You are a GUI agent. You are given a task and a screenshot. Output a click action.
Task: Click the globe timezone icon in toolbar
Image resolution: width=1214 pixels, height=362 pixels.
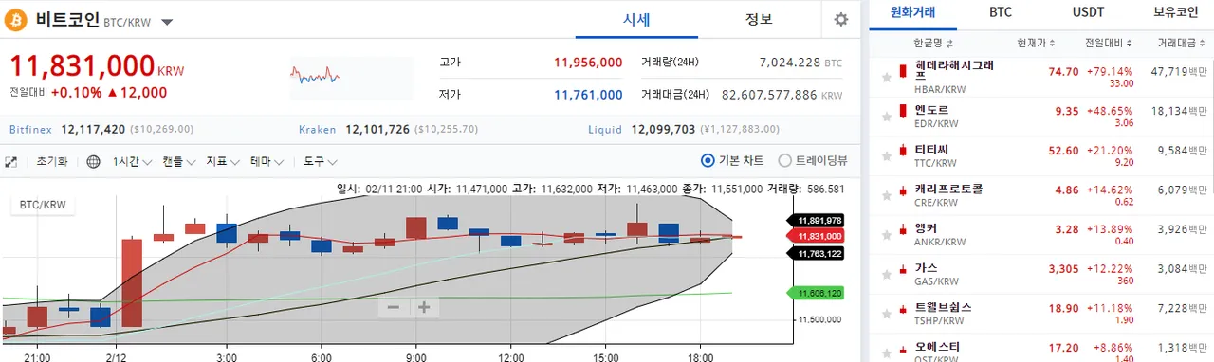tap(93, 161)
